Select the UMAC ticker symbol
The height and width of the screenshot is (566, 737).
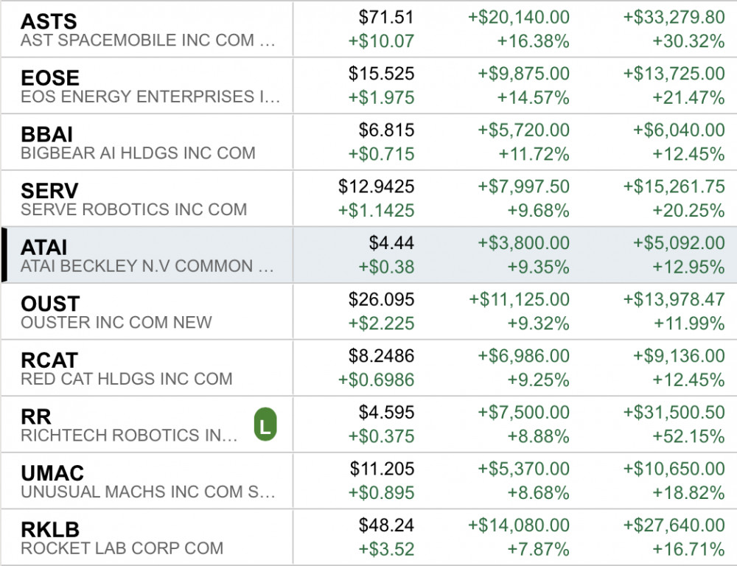coord(52,473)
